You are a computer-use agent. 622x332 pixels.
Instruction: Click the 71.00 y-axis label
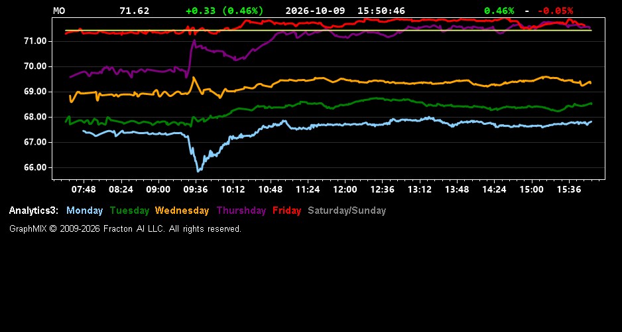[36, 41]
